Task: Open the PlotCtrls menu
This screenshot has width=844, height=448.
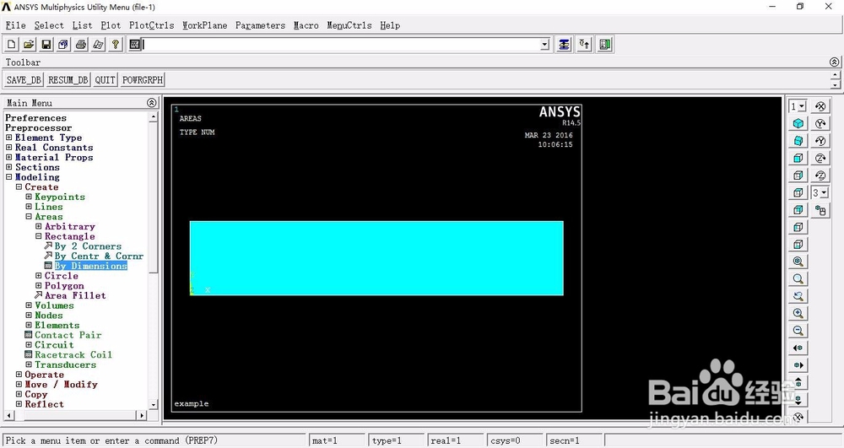Action: pos(151,25)
